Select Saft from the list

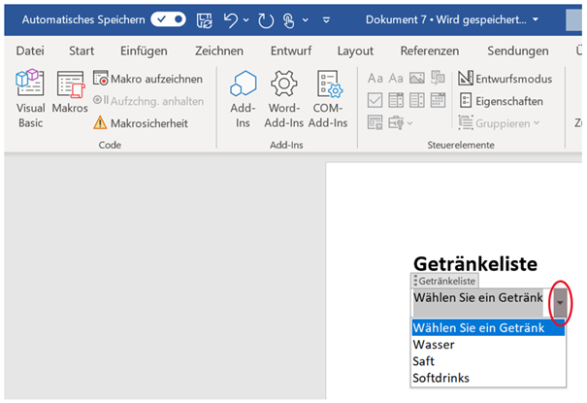pyautogui.click(x=488, y=361)
